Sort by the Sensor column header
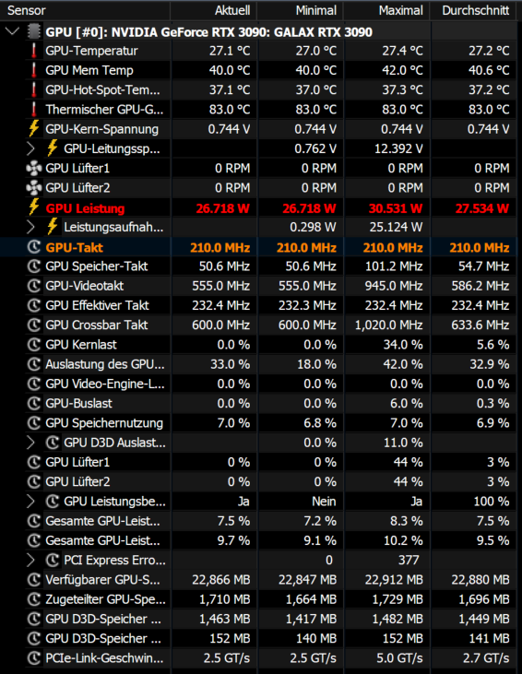This screenshot has width=522, height=674. [x=85, y=10]
